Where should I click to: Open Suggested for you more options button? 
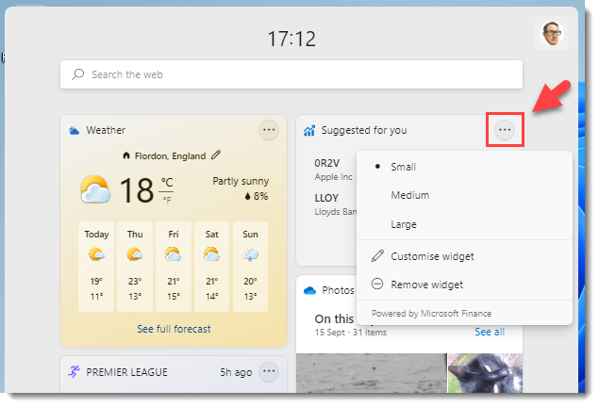coord(505,130)
